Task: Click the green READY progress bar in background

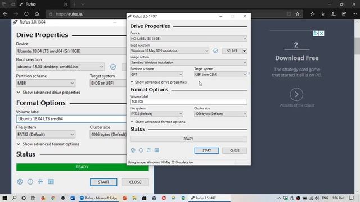Action: (x=83, y=167)
